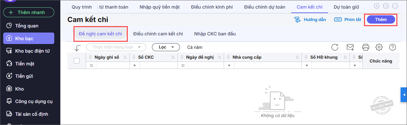Expand the Lọc filter dropdown

[166, 47]
